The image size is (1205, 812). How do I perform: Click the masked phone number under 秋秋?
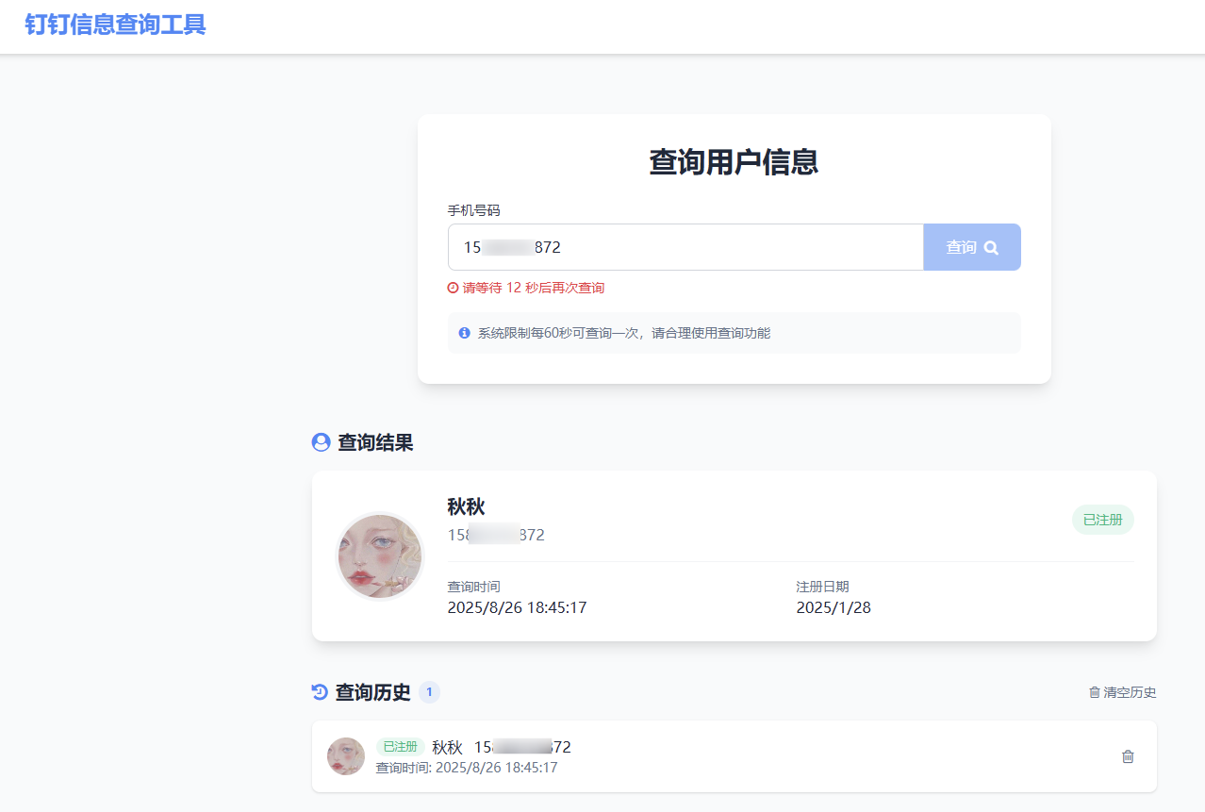(x=497, y=535)
